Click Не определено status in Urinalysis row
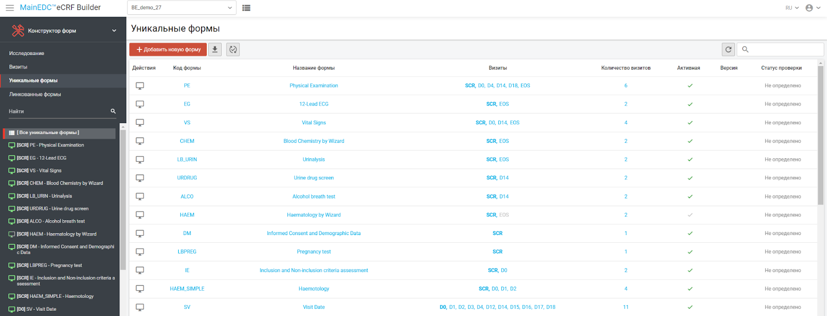Viewport: 827px width, 316px height. 783,159
